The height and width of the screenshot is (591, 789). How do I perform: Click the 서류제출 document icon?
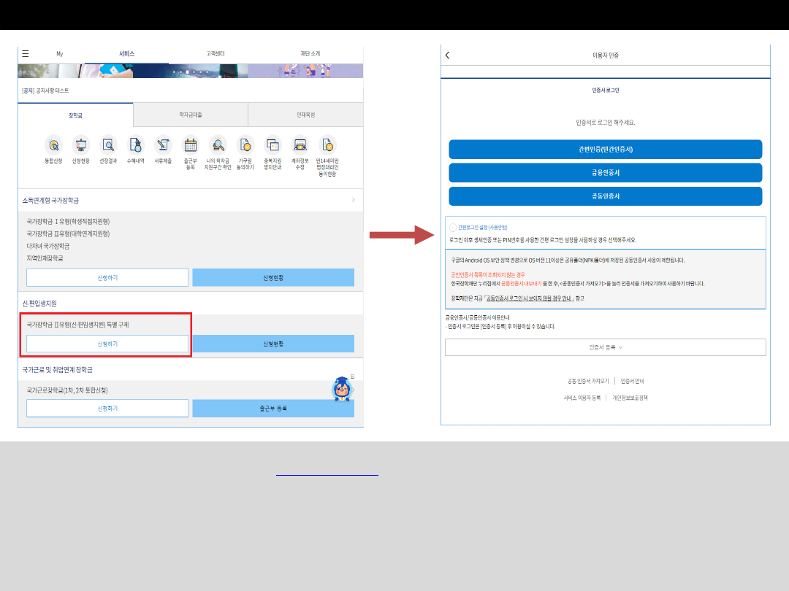click(x=163, y=144)
